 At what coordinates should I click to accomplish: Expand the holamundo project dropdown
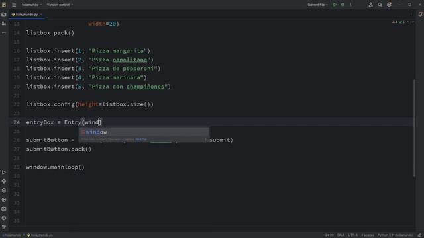click(x=32, y=5)
